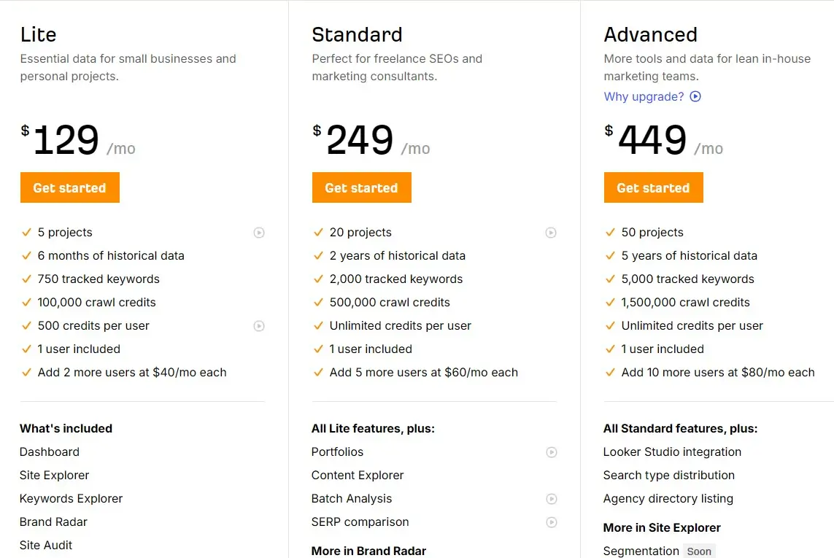
Task: Click the Brand Radar feature item
Action: coord(53,522)
